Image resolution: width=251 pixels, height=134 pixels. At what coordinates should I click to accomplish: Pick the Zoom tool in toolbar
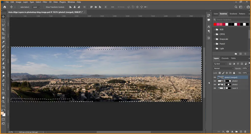tap(3, 102)
